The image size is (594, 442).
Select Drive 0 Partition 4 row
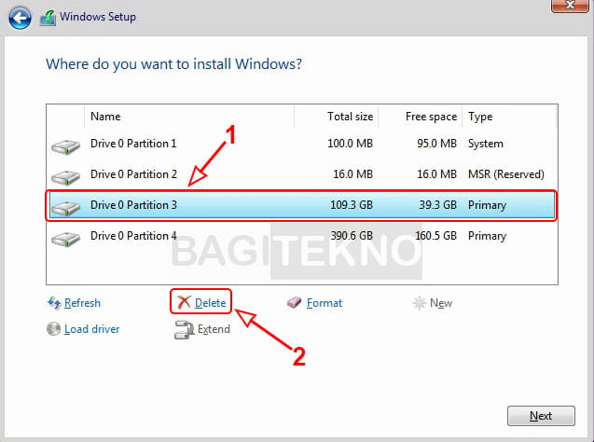click(x=301, y=236)
